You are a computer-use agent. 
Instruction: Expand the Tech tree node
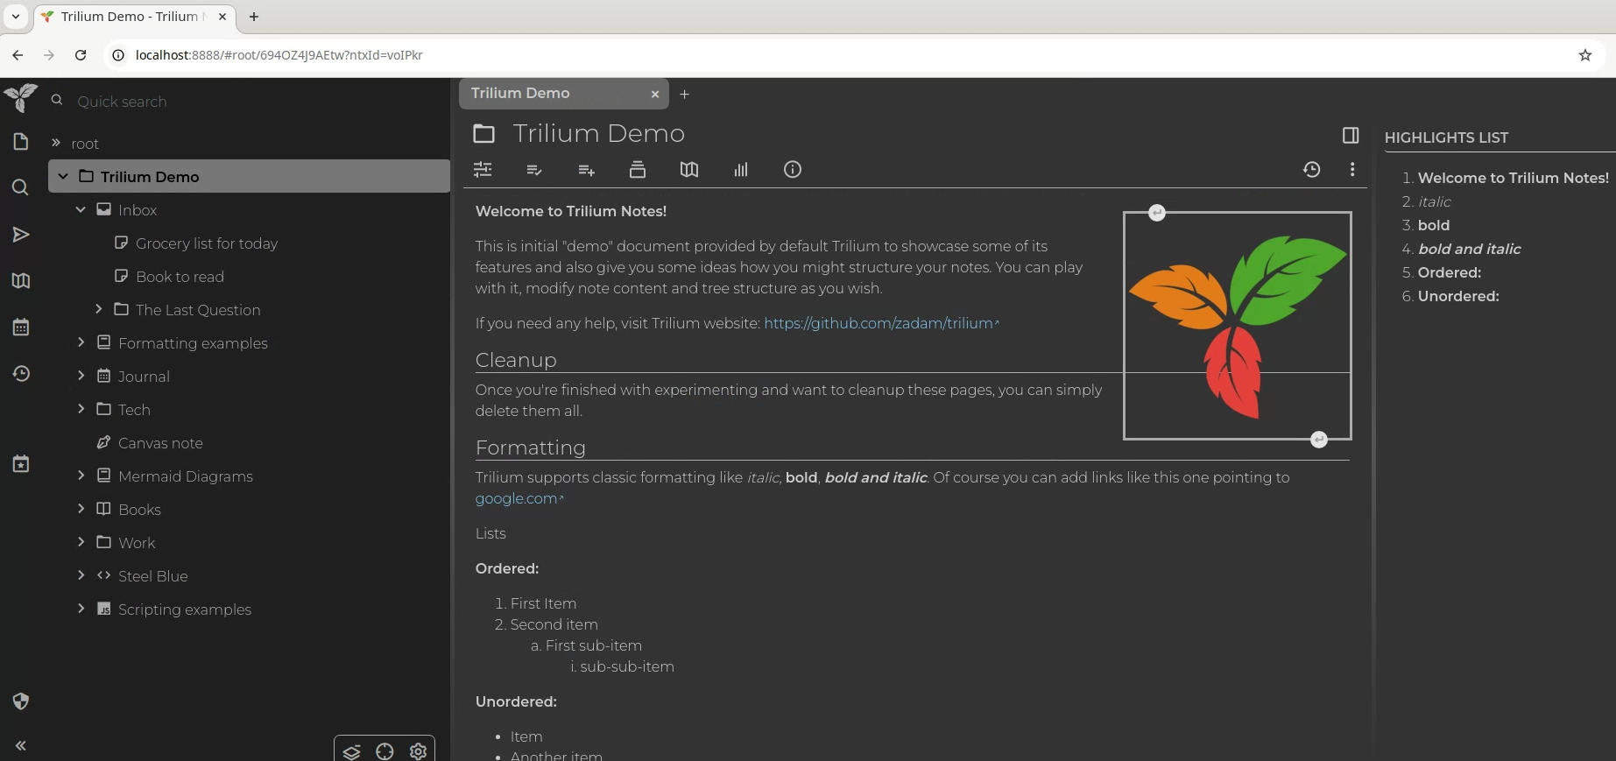[81, 409]
